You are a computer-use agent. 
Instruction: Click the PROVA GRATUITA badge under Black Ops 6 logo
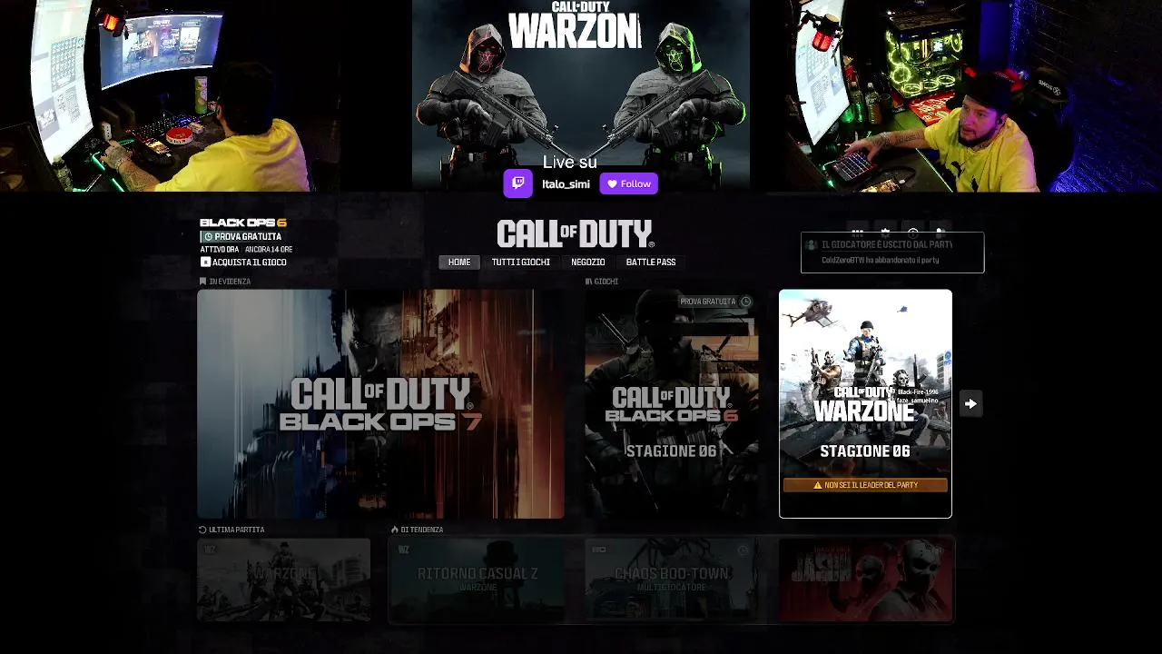tap(241, 236)
